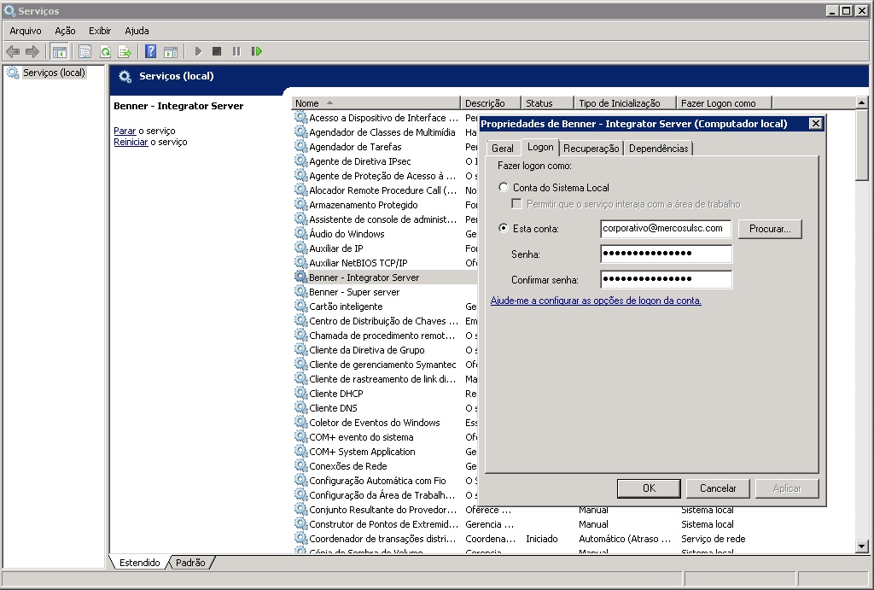Click the Refresh toolbar icon

(x=105, y=52)
